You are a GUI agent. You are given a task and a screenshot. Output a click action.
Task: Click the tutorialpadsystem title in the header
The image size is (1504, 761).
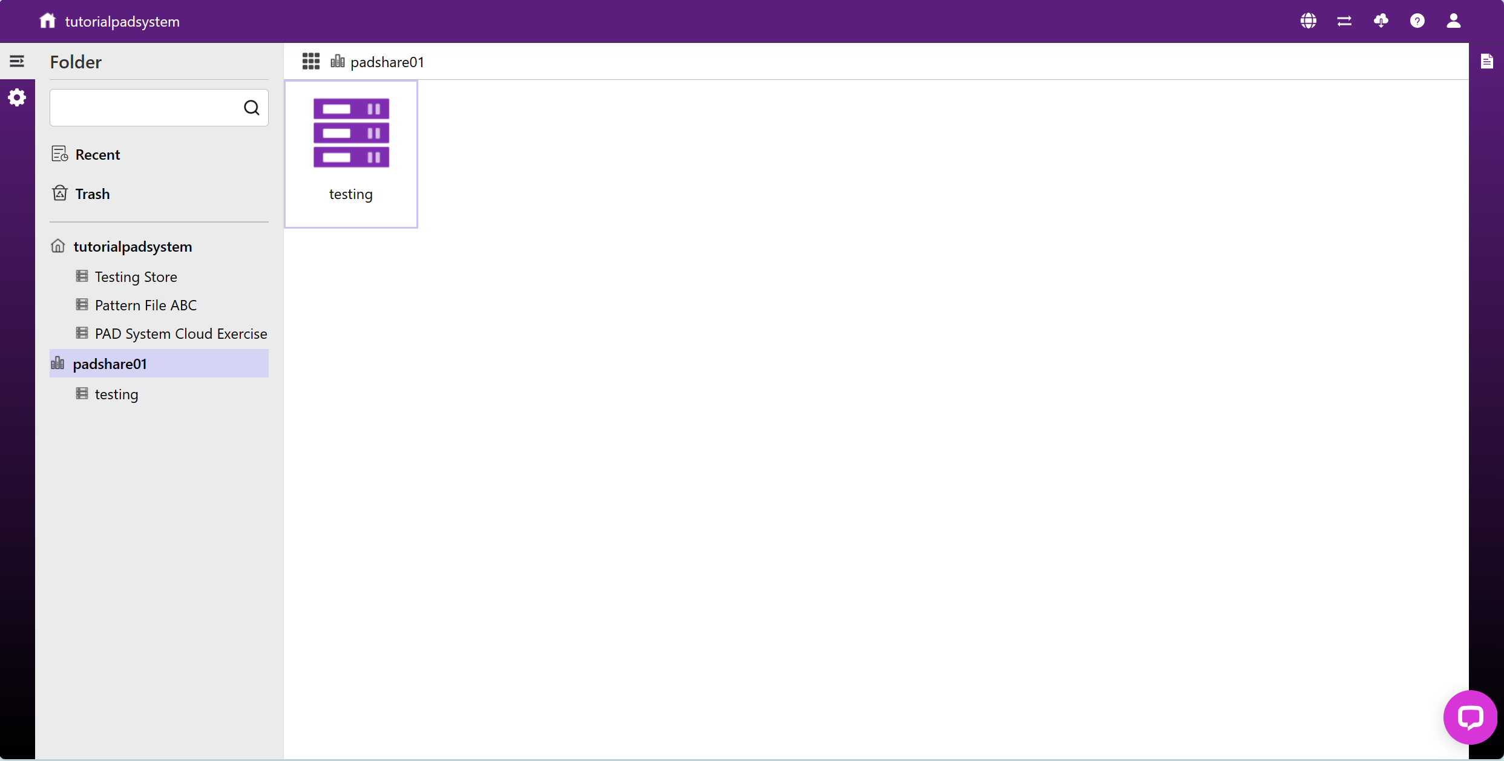coord(122,21)
